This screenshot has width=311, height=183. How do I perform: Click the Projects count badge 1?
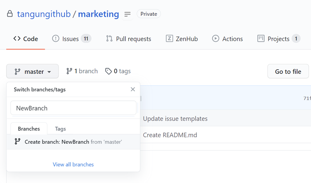click(296, 38)
